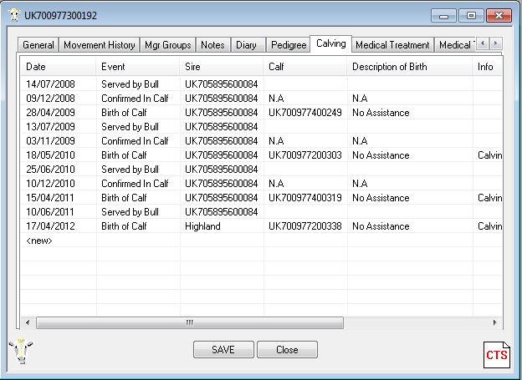
Task: Click calf ID UK700977400319
Action: [305, 198]
